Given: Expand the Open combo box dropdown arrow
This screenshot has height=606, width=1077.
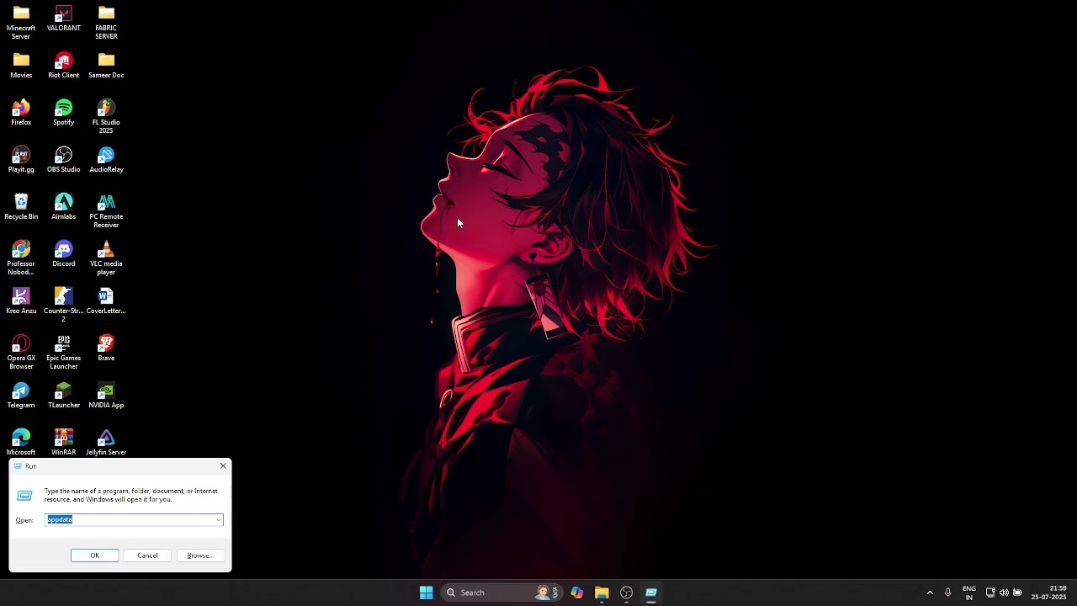Looking at the screenshot, I should [x=219, y=520].
